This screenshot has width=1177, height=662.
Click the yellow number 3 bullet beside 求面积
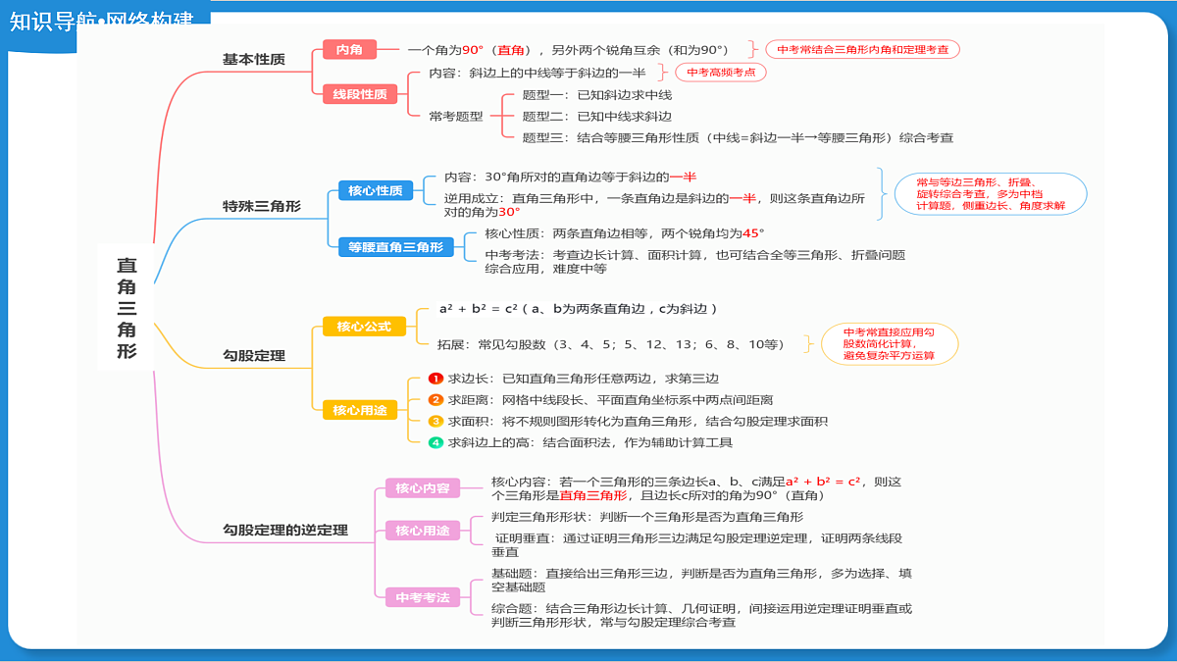click(436, 421)
